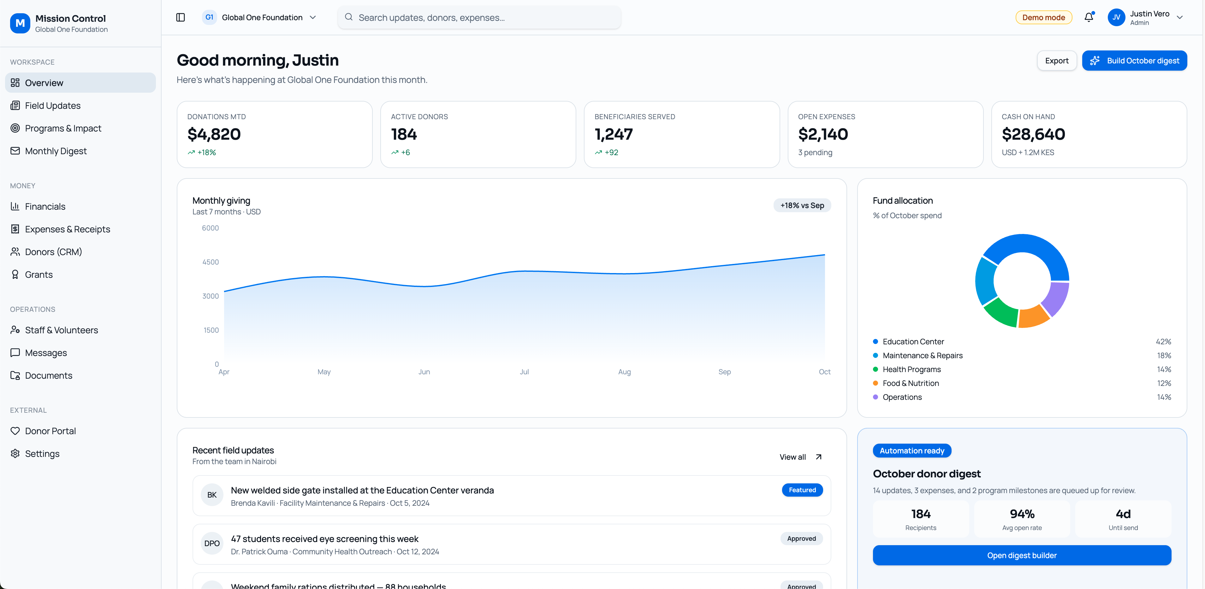Image resolution: width=1205 pixels, height=589 pixels.
Task: Open the notifications bell
Action: pos(1089,17)
